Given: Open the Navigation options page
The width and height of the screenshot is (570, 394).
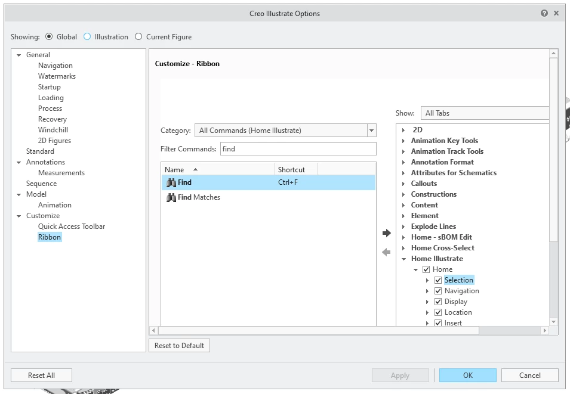Looking at the screenshot, I should (x=56, y=66).
